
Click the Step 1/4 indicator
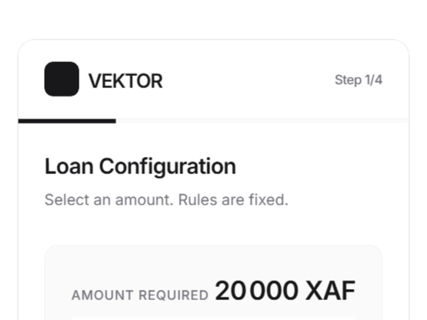tap(358, 80)
